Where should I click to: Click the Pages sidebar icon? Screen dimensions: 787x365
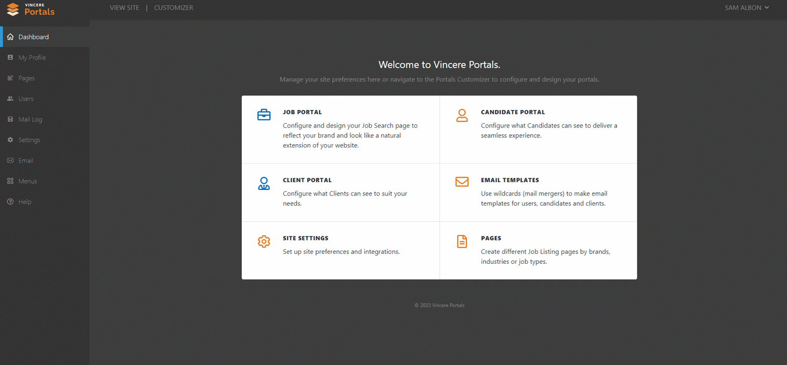10,78
